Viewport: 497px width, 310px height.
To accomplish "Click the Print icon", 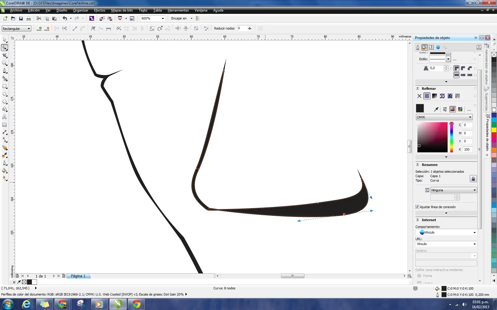I will (29, 18).
